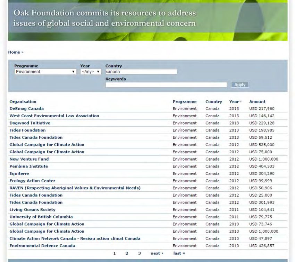Viewport: 295px width, 262px height.
Task: Open the Tides Foundation 2013 entry
Action: (27, 130)
